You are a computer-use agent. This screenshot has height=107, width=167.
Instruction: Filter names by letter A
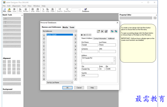[x=44, y=35]
